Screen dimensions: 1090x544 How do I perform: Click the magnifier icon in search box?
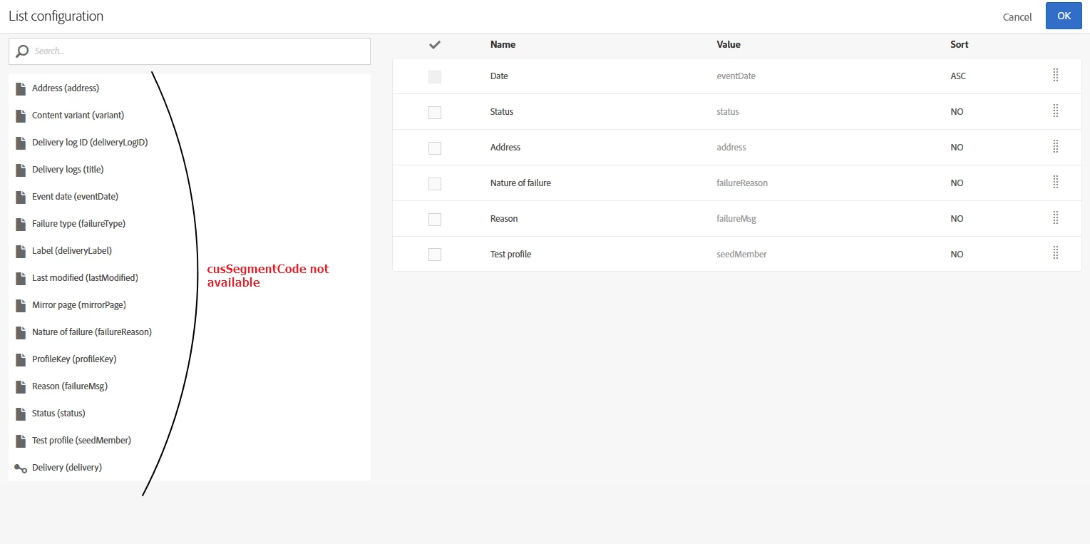click(x=22, y=51)
